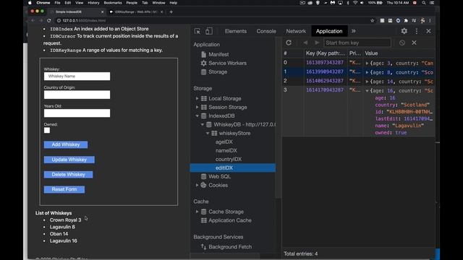Select the ageIDX index
The image size is (463, 260).
[224, 142]
